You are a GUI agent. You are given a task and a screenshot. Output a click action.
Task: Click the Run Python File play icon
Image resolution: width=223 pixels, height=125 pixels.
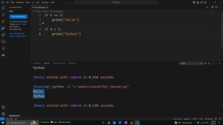coord(207,7)
